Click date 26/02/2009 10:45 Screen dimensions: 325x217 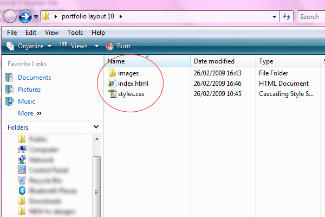coord(217,94)
